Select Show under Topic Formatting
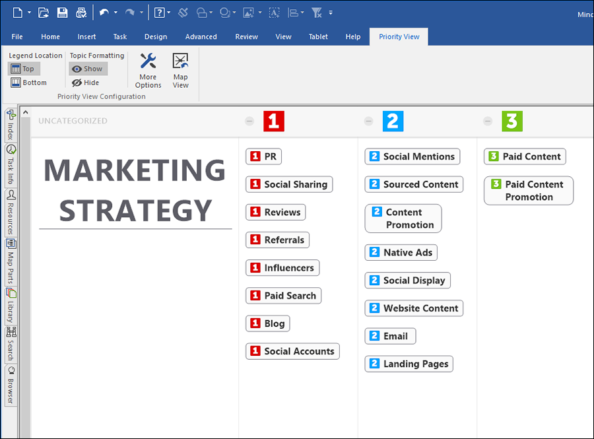The image size is (594, 439). click(88, 69)
